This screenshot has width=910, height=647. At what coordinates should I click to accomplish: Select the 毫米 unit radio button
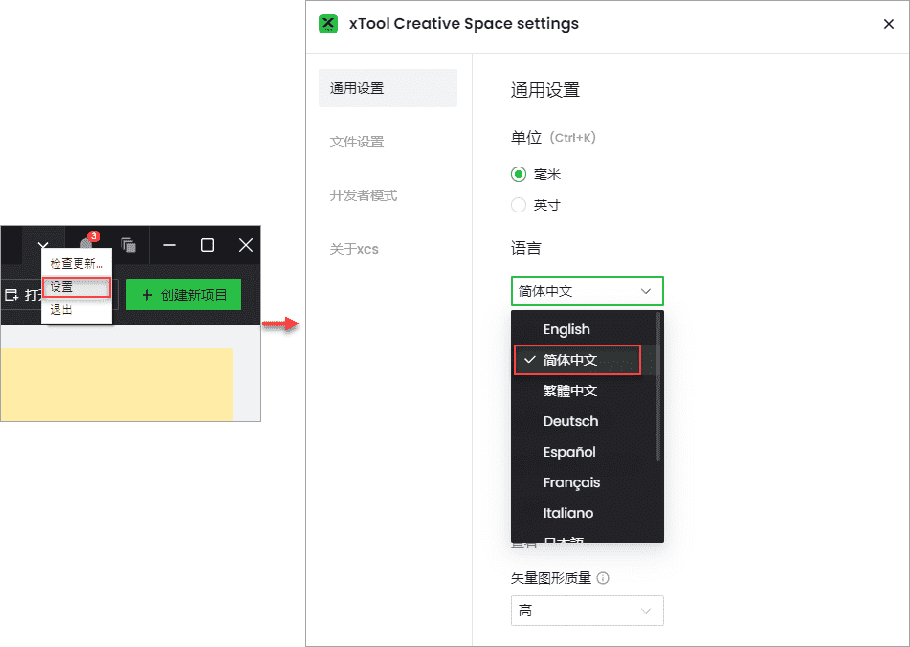(519, 174)
